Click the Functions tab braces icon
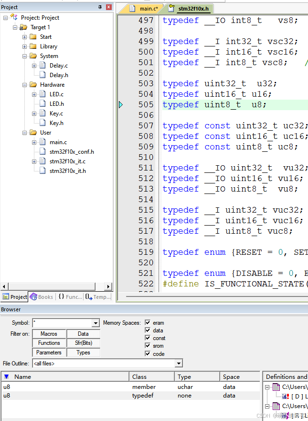Image resolution: width=308 pixels, height=421 pixels. pos(61,296)
